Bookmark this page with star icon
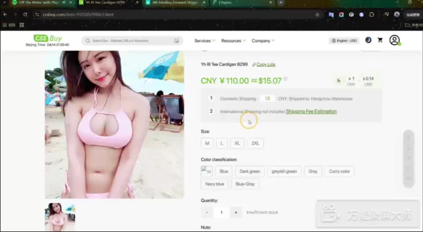 [318, 14]
